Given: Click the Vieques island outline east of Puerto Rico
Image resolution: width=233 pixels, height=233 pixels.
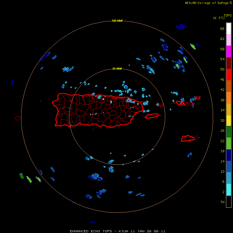Looking at the screenshot, I should click(x=153, y=116).
